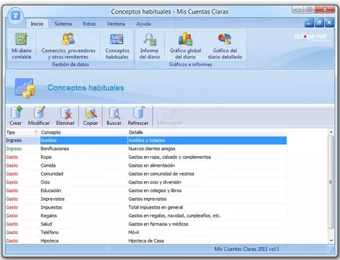The width and height of the screenshot is (340, 260).
Task: Show Gráfico del diario detallado
Action: (225, 46)
